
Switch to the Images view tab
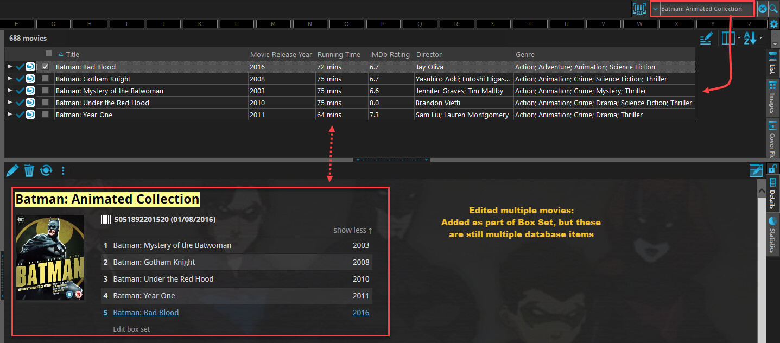[772, 98]
